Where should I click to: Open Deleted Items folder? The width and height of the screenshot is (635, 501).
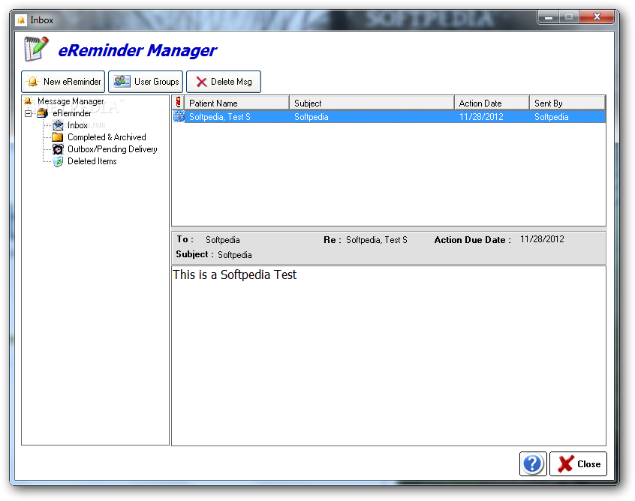click(92, 161)
